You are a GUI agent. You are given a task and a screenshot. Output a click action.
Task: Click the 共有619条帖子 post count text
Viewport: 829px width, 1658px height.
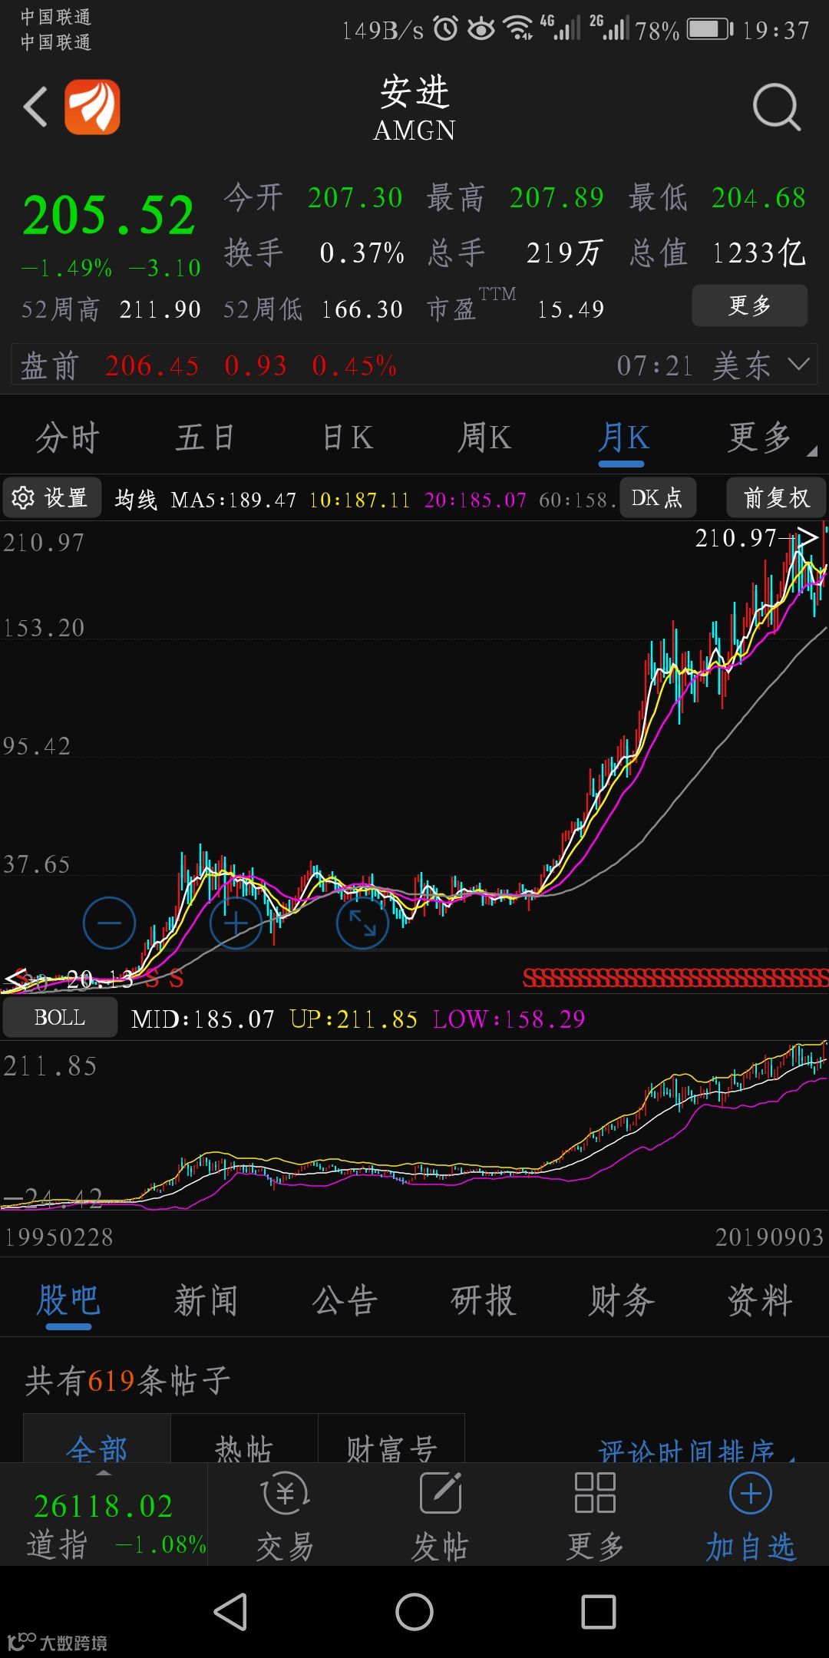(x=127, y=1380)
